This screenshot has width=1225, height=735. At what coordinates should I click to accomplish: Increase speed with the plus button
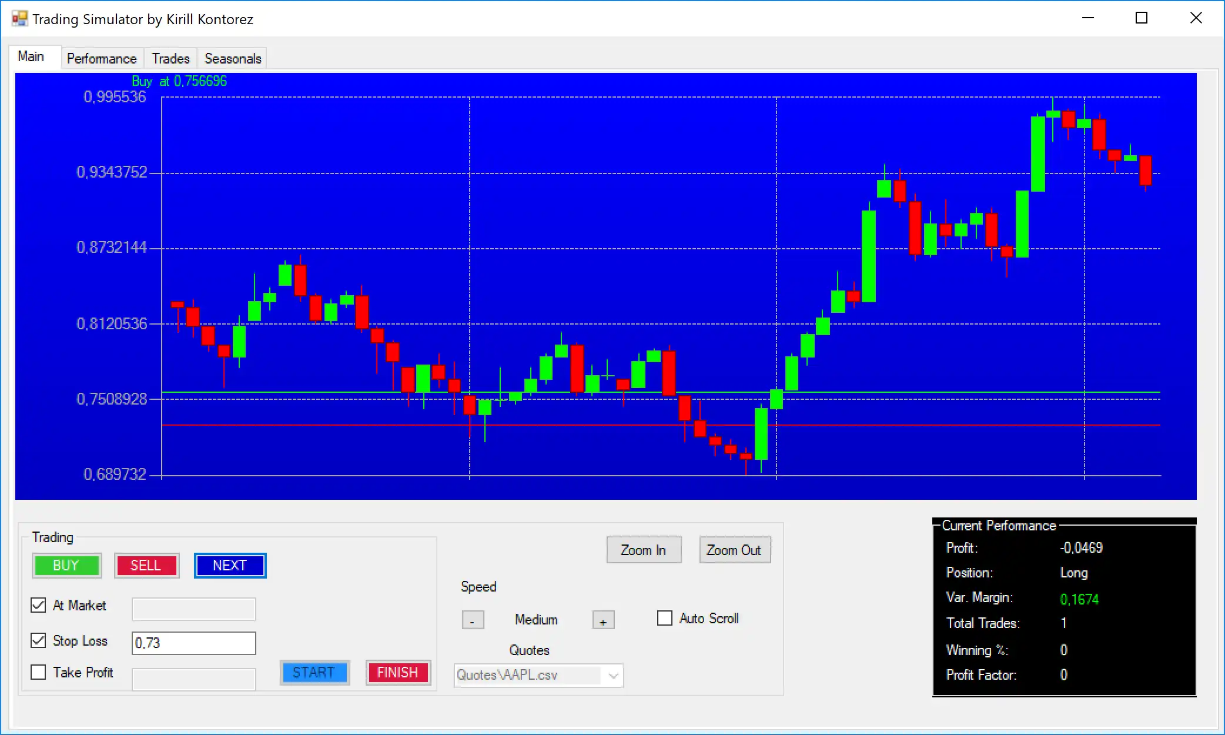coord(603,620)
